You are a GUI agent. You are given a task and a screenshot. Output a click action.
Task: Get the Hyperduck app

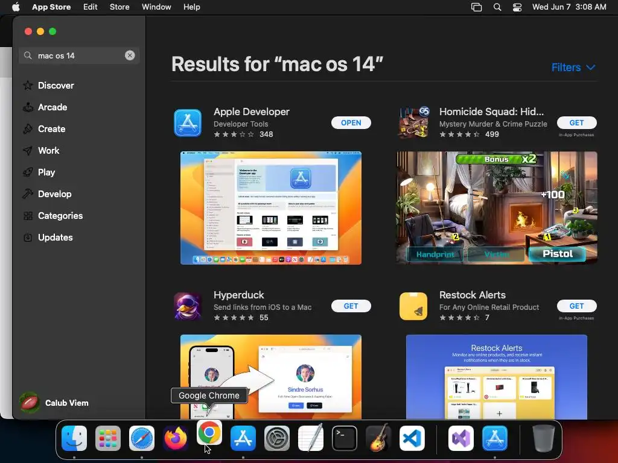tap(351, 306)
